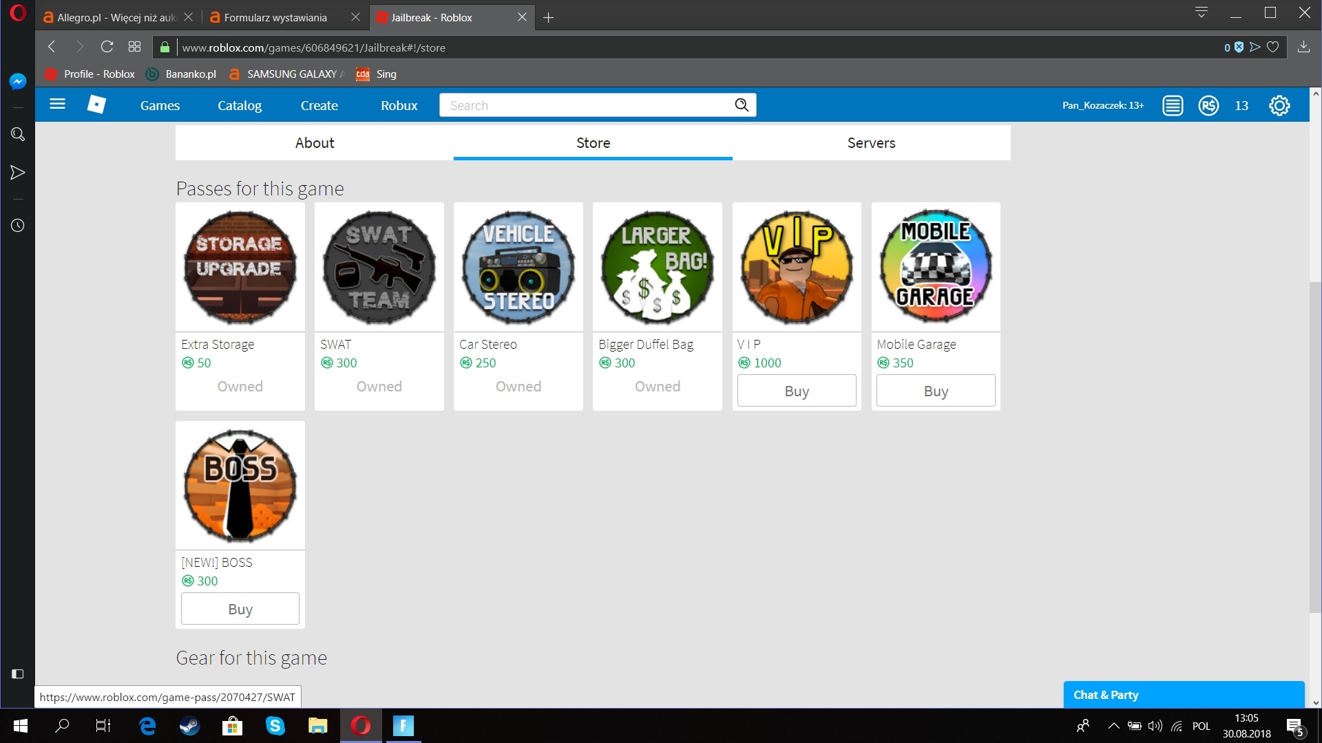1322x743 pixels.
Task: Click the hamburger menu icon
Action: (x=57, y=105)
